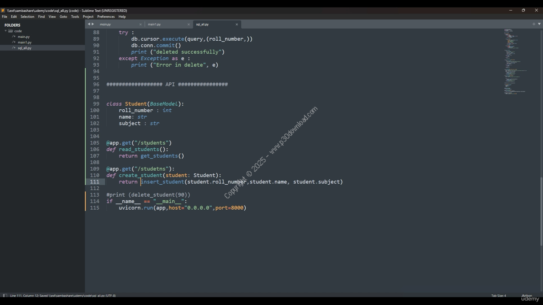543x305 pixels.
Task: Open the Selection menu
Action: click(27, 17)
